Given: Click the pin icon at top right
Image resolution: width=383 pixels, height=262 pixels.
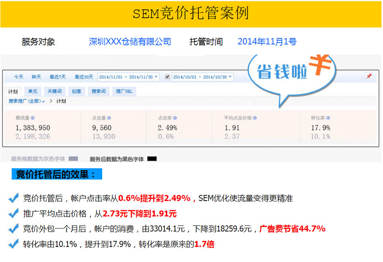Looking at the screenshot, I should 369,76.
